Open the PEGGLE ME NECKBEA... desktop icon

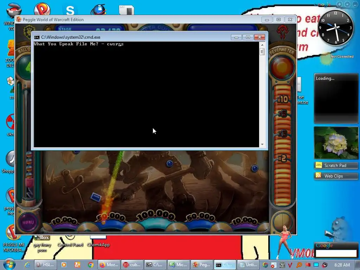point(14,239)
